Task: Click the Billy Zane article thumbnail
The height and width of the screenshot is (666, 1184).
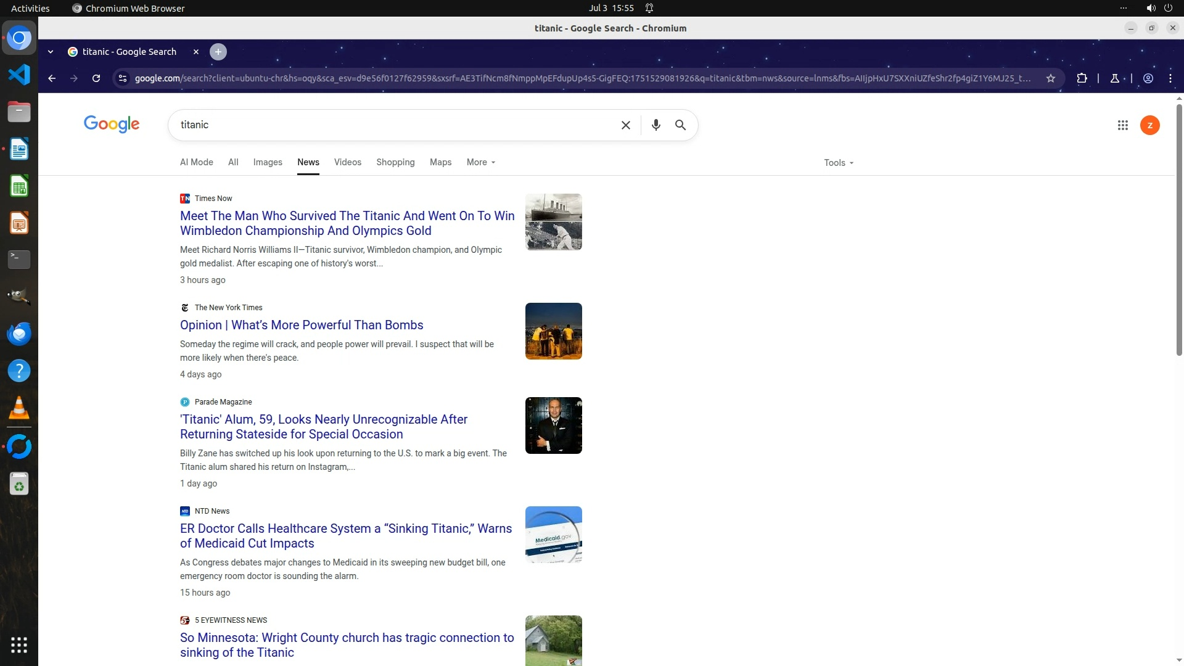Action: [553, 425]
